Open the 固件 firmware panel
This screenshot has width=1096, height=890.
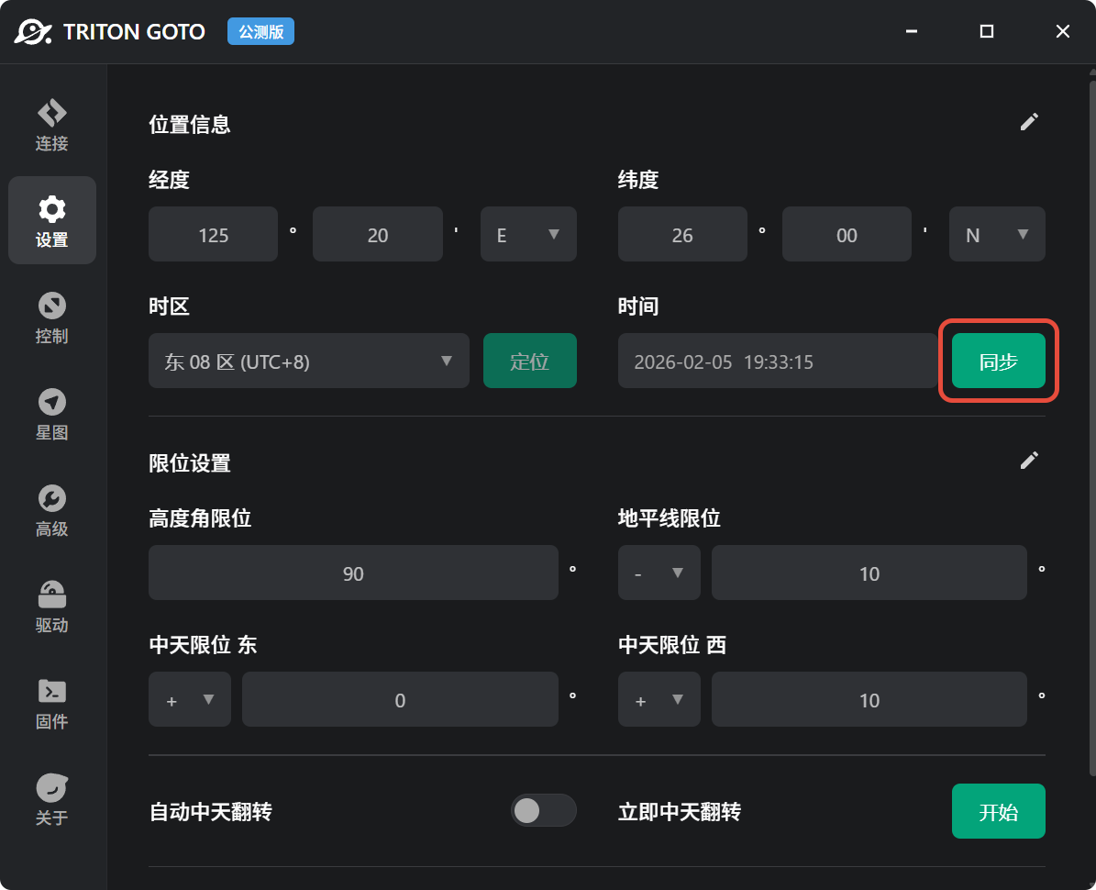[51, 703]
